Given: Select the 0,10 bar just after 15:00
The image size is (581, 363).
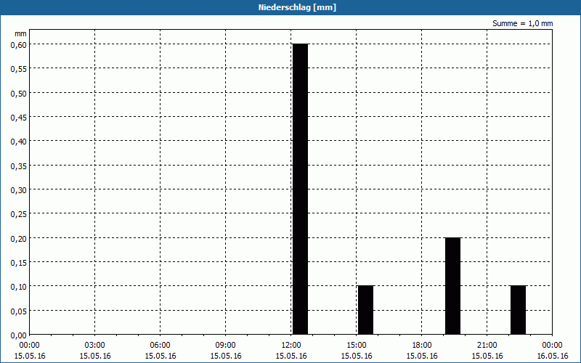Looking at the screenshot, I should pyautogui.click(x=365, y=310).
